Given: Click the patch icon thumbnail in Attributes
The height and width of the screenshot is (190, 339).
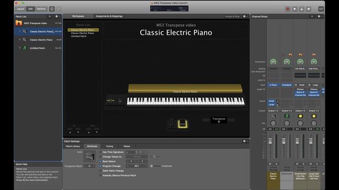Looking at the screenshot, I should click(90, 156).
